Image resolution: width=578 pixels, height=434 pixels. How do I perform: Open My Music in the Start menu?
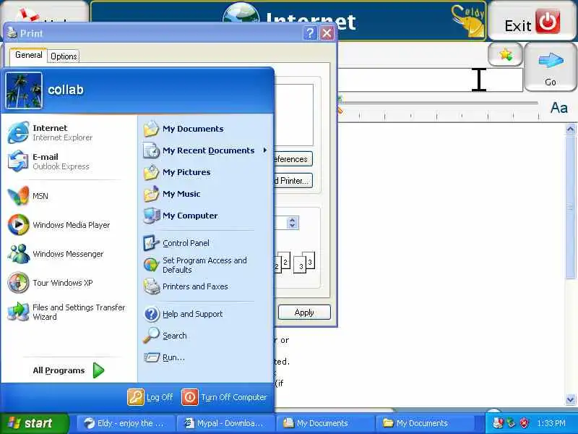pyautogui.click(x=172, y=194)
